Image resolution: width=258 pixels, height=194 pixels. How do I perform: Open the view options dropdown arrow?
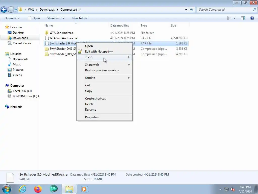(235, 18)
